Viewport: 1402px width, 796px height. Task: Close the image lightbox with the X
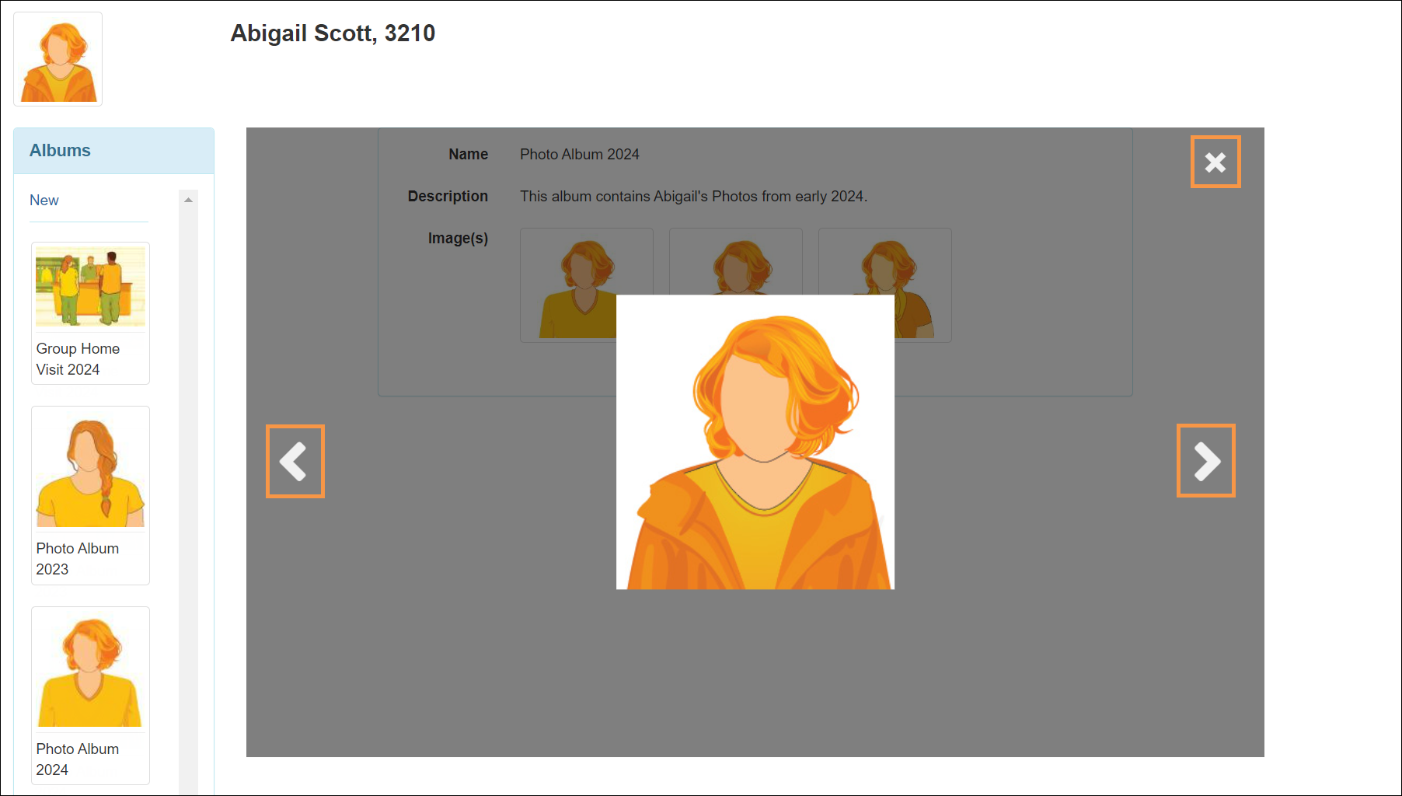[x=1215, y=162]
